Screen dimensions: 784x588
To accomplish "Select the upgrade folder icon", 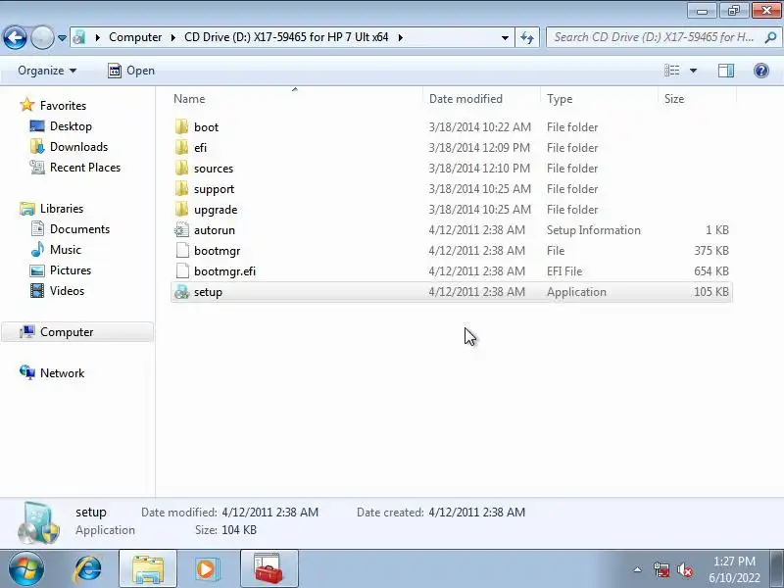I will pos(182,209).
